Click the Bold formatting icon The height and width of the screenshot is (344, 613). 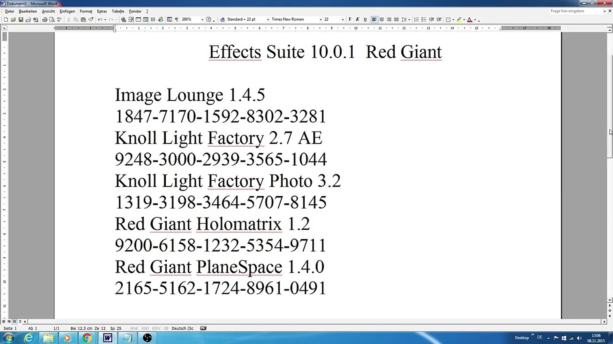coord(350,19)
